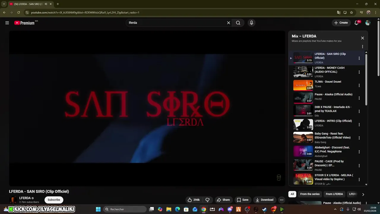This screenshot has height=214, width=380.
Task: Open options for LFERDA - INTRO item
Action: [359, 125]
